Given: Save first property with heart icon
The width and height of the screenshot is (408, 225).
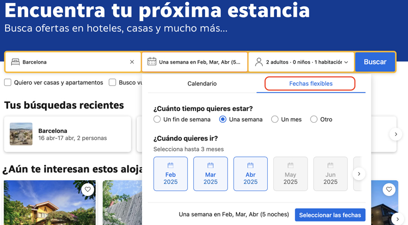Looking at the screenshot, I should pos(88,189).
